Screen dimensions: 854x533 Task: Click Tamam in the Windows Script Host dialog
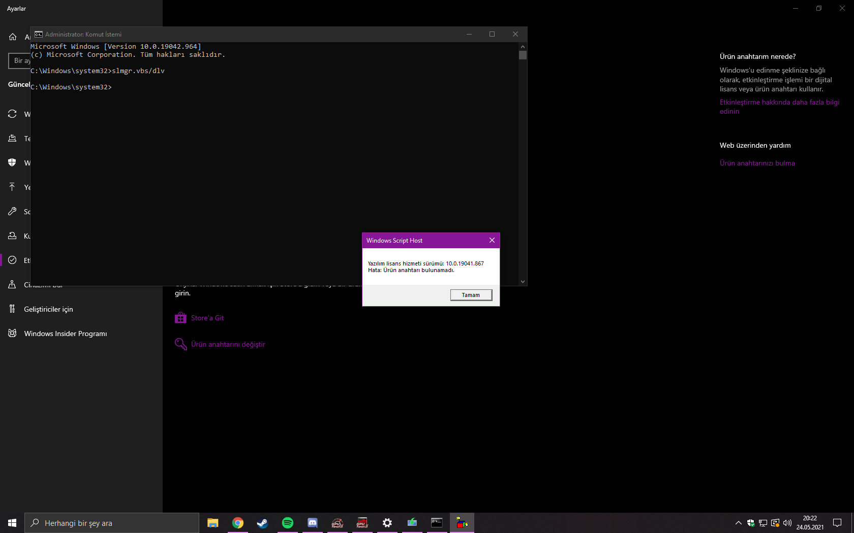coord(471,295)
